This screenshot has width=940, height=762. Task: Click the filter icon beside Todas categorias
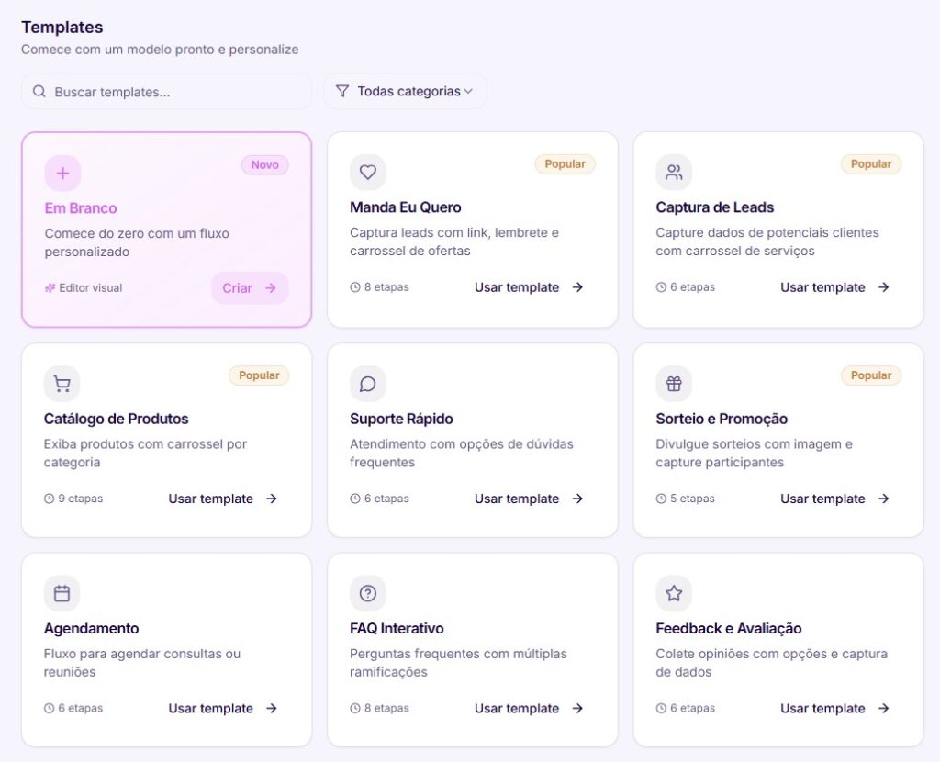342,91
